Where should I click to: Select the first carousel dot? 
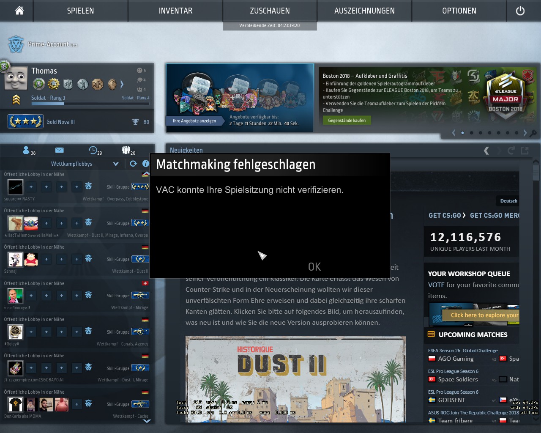[462, 133]
